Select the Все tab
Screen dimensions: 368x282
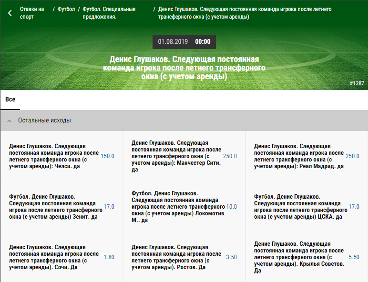coord(10,99)
